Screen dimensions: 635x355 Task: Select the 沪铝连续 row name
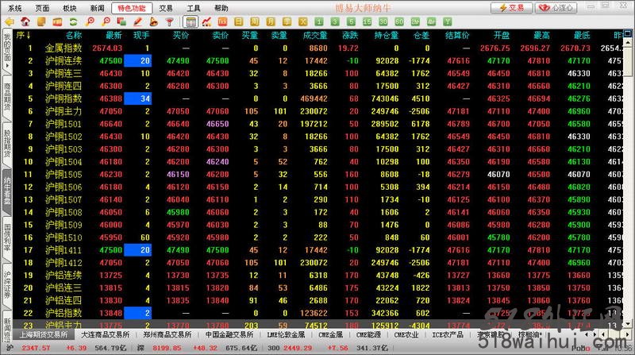point(63,276)
